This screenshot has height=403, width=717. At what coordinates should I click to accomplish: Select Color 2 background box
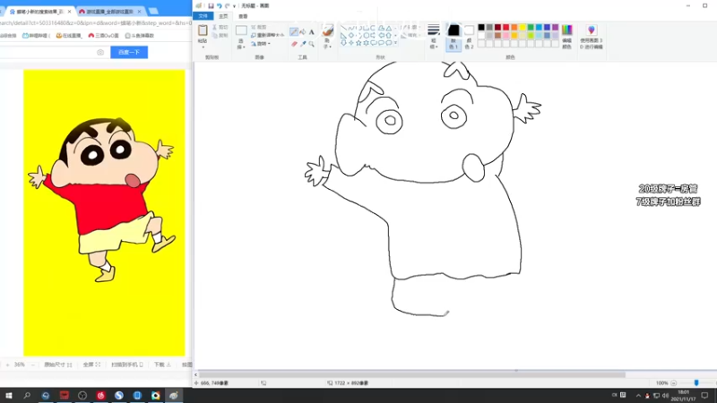[x=469, y=37]
